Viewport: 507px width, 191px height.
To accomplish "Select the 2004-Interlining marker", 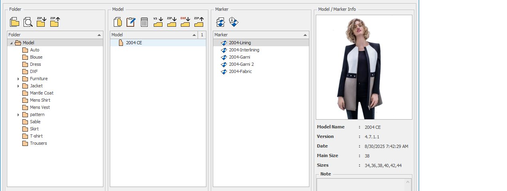I will click(x=244, y=50).
